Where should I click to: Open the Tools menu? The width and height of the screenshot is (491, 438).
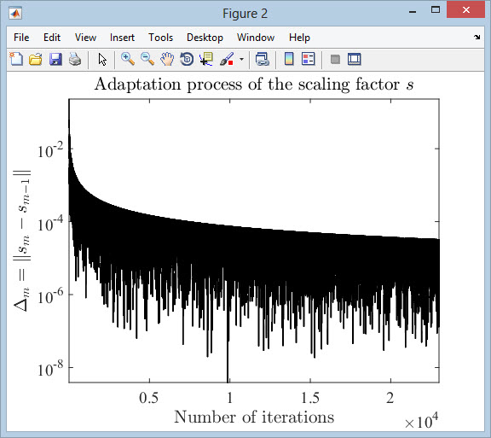click(x=160, y=38)
